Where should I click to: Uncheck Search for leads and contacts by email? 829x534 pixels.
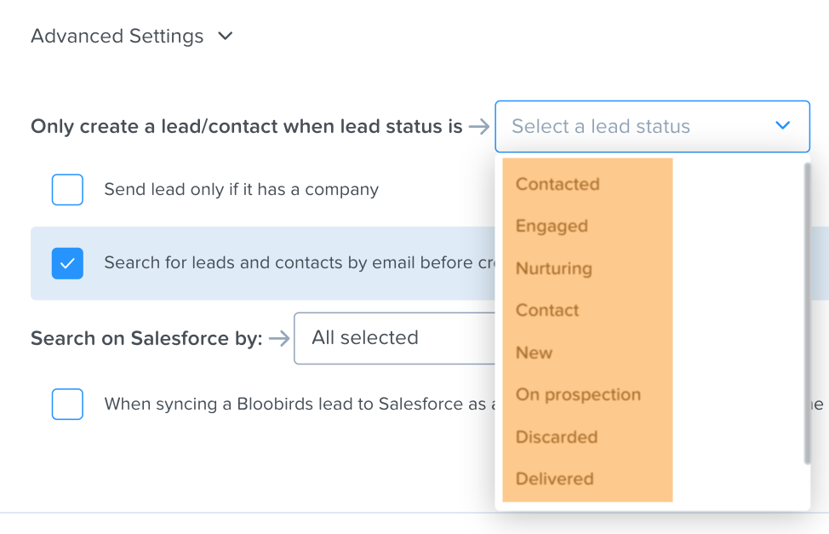tap(67, 263)
